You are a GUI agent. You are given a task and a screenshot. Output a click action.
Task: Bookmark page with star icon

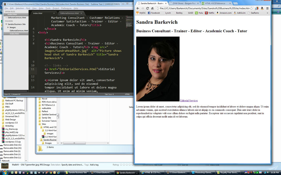(x=252, y=8)
